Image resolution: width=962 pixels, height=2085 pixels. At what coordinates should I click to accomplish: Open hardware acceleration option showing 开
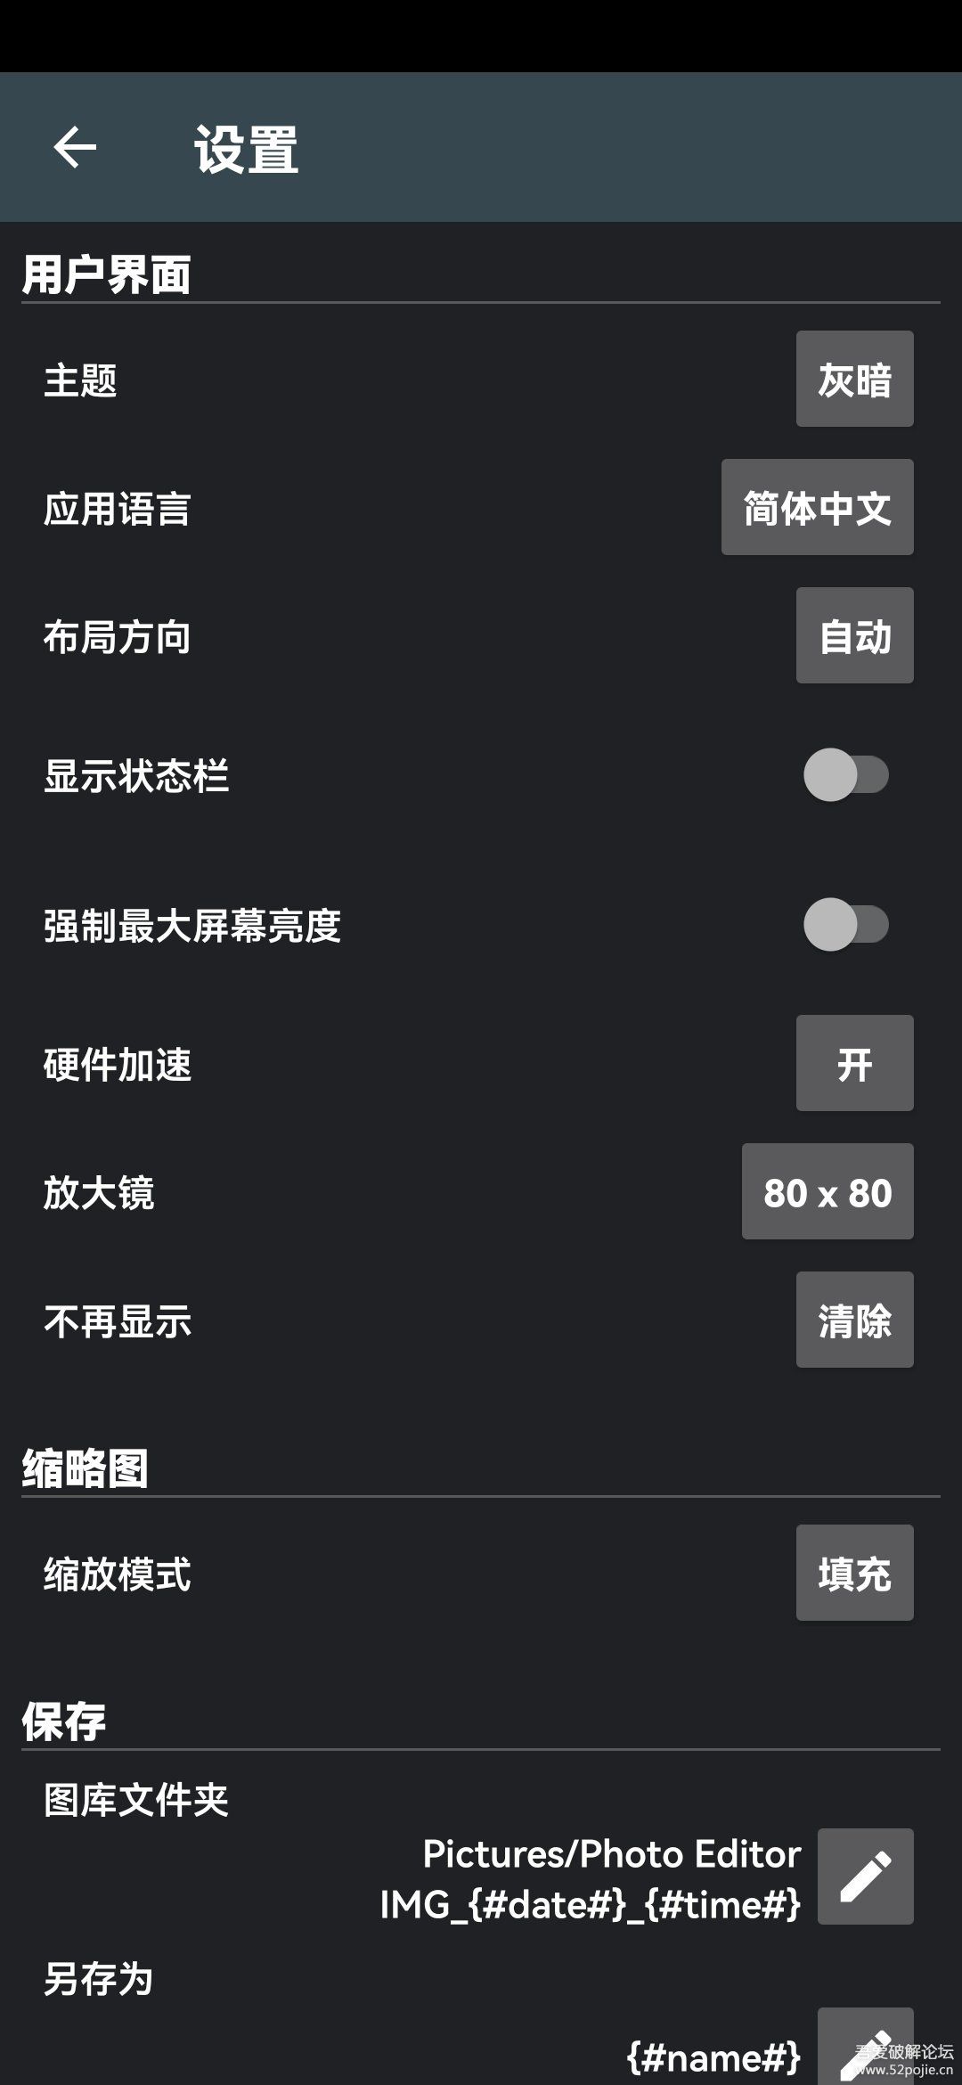click(854, 1063)
